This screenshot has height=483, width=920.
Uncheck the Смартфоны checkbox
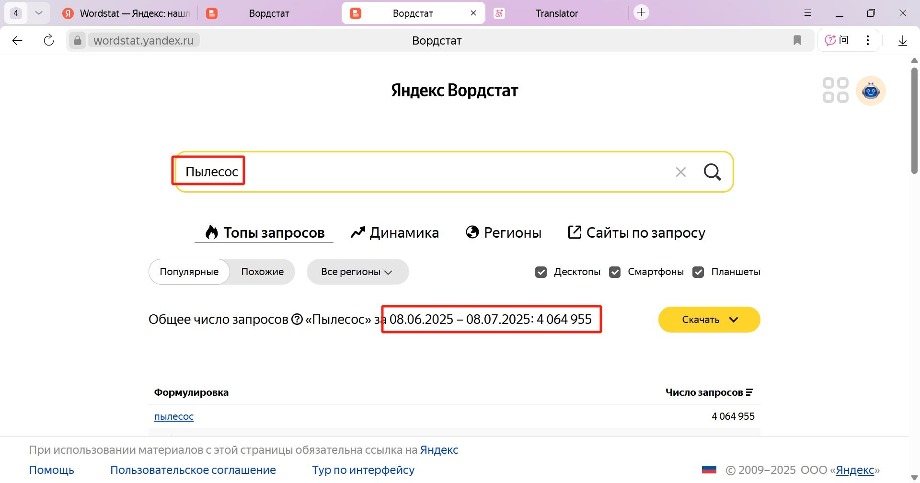click(615, 272)
